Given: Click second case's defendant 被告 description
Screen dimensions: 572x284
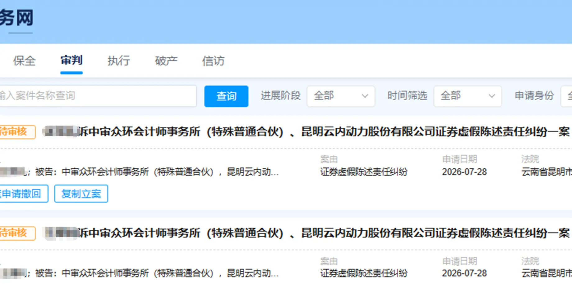Looking at the screenshot, I should tap(157, 273).
